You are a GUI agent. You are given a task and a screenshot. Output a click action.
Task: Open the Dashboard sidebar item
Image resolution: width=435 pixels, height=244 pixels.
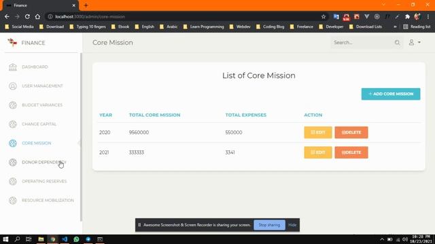point(35,67)
